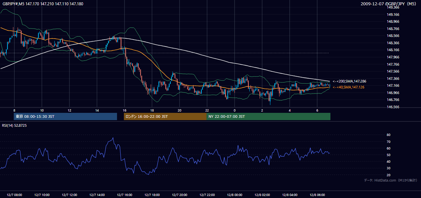Viewport: 421px width, 198px height.
Task: Click price level 148.366 on the axis
Action: click(393, 43)
